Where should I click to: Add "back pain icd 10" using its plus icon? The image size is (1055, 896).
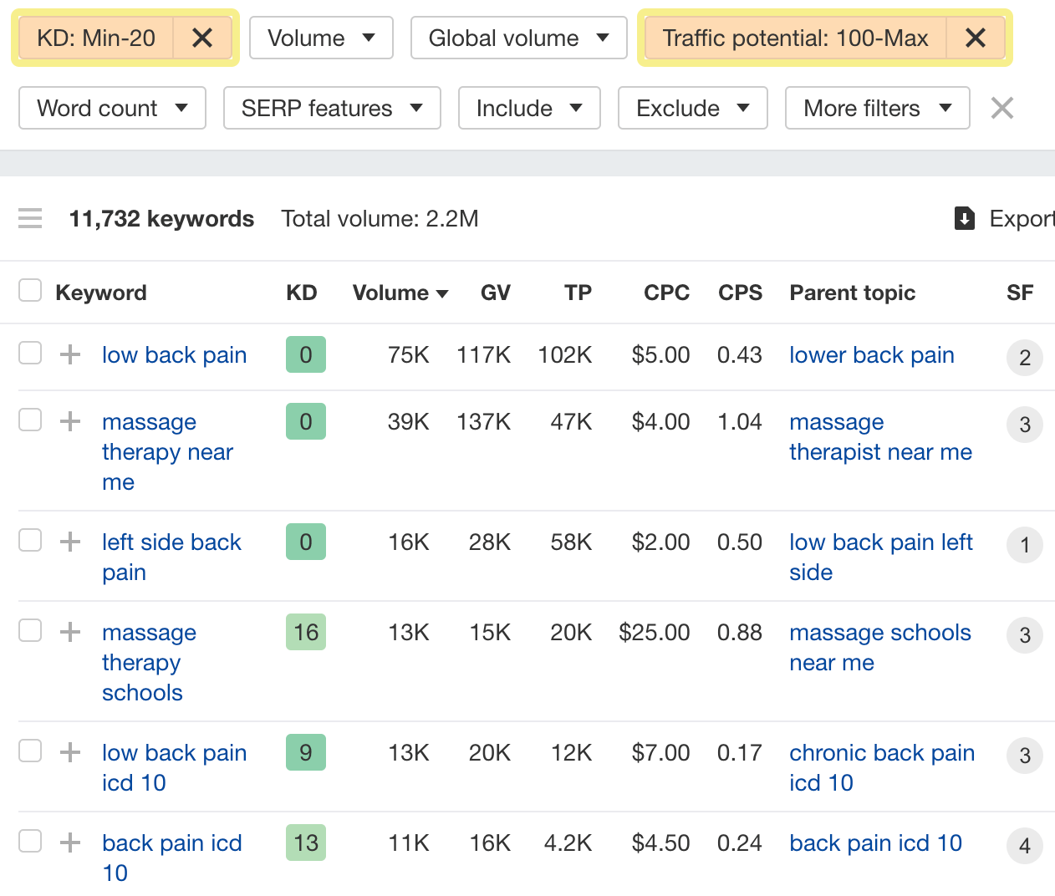[x=69, y=843]
